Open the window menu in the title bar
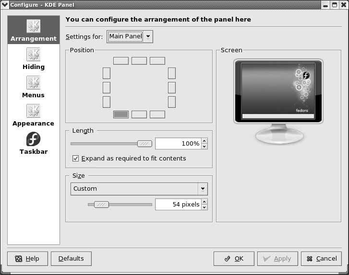The image size is (349, 275). pyautogui.click(x=5, y=5)
